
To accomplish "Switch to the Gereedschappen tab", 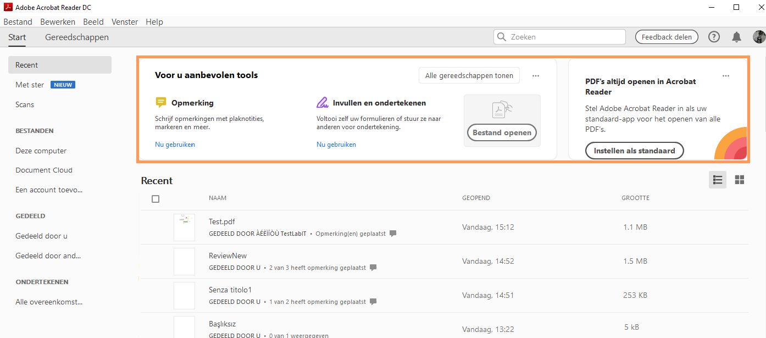I will click(x=77, y=37).
